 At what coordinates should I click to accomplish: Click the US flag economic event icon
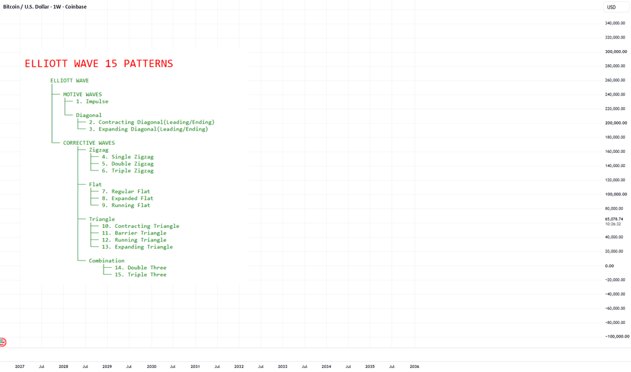[3, 342]
